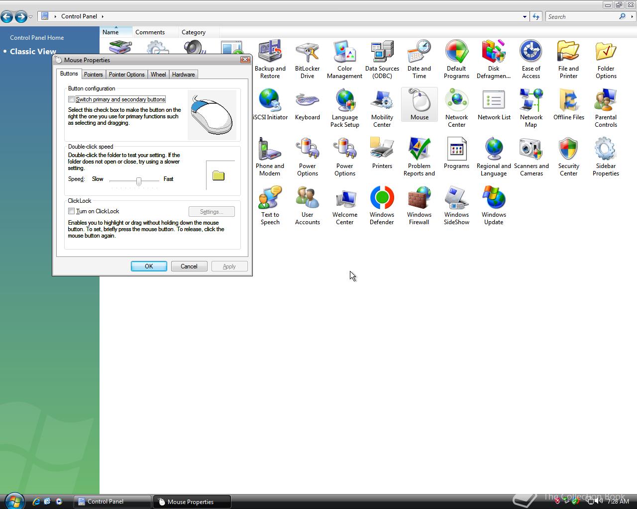Select the Mouse control panel icon
The image size is (637, 509).
tap(419, 104)
